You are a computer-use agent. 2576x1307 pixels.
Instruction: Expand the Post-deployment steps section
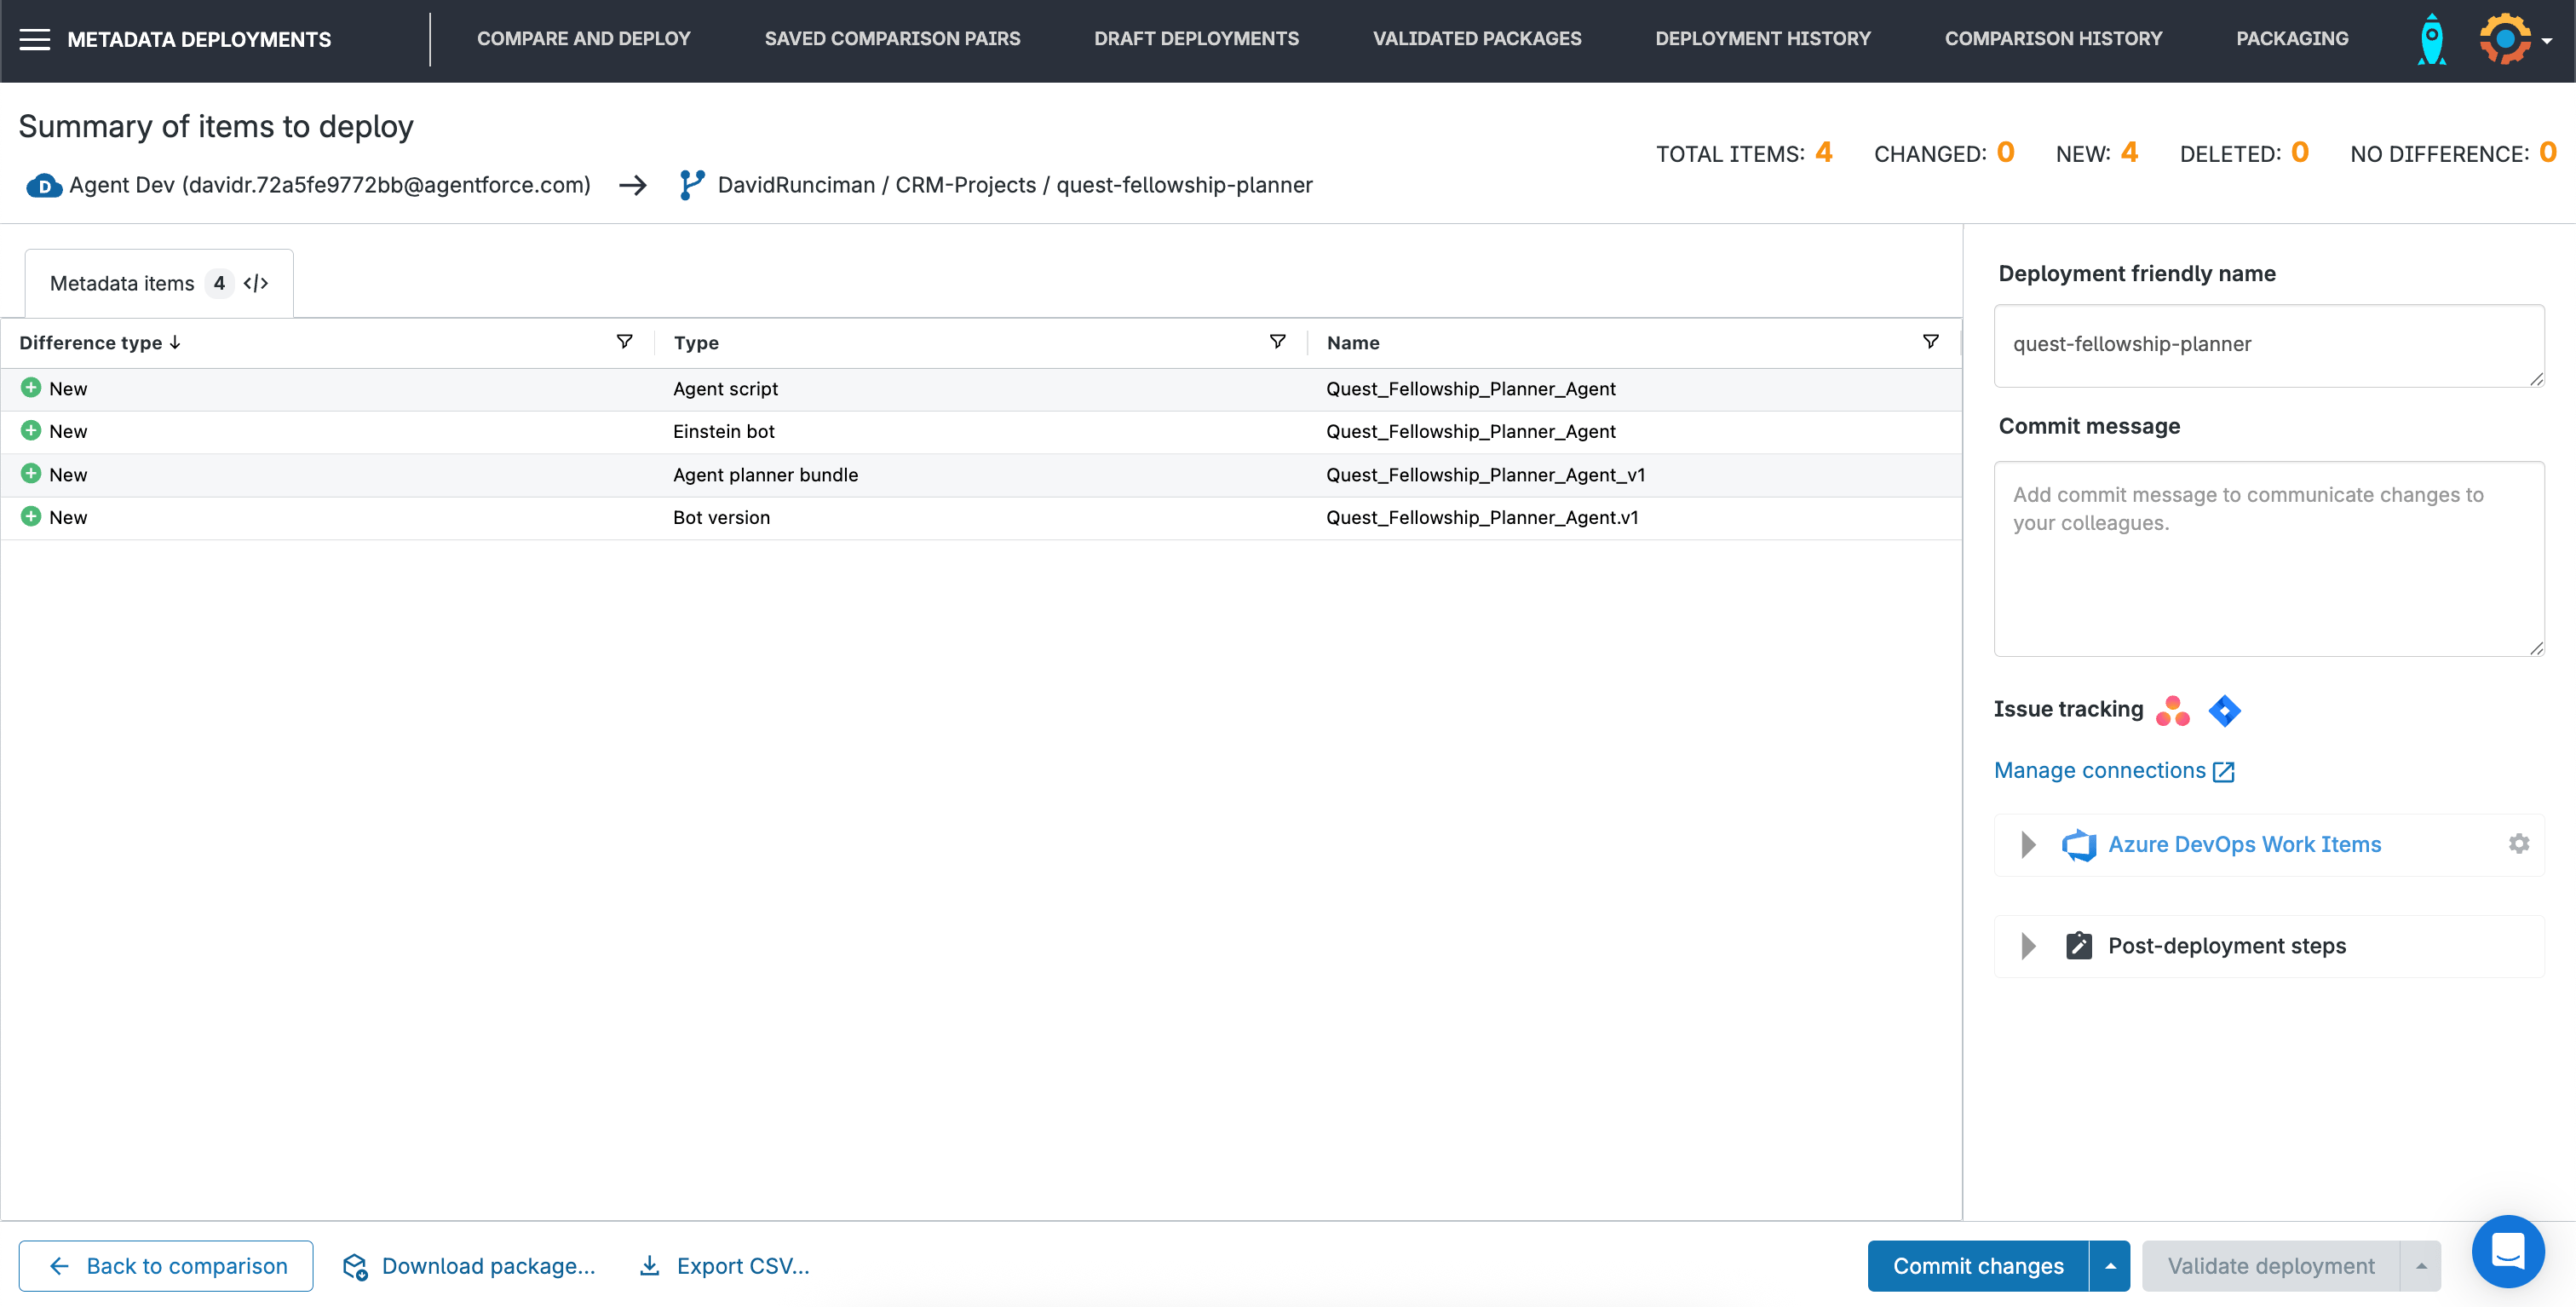tap(2028, 945)
